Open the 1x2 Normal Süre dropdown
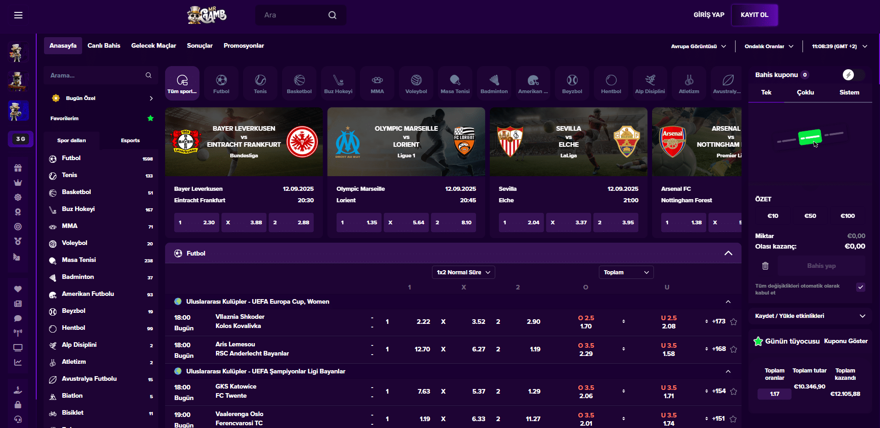 (x=463, y=272)
